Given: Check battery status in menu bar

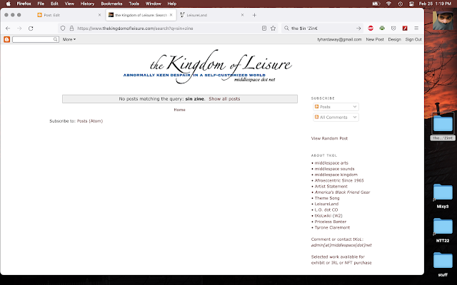Looking at the screenshot, I should (x=376, y=4).
